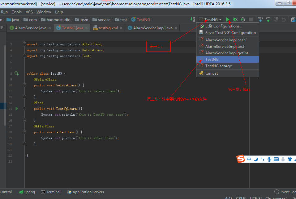The image size is (296, 199).
Task: Select AlarmServiceImpl.getInt configuration
Action: pos(227,53)
